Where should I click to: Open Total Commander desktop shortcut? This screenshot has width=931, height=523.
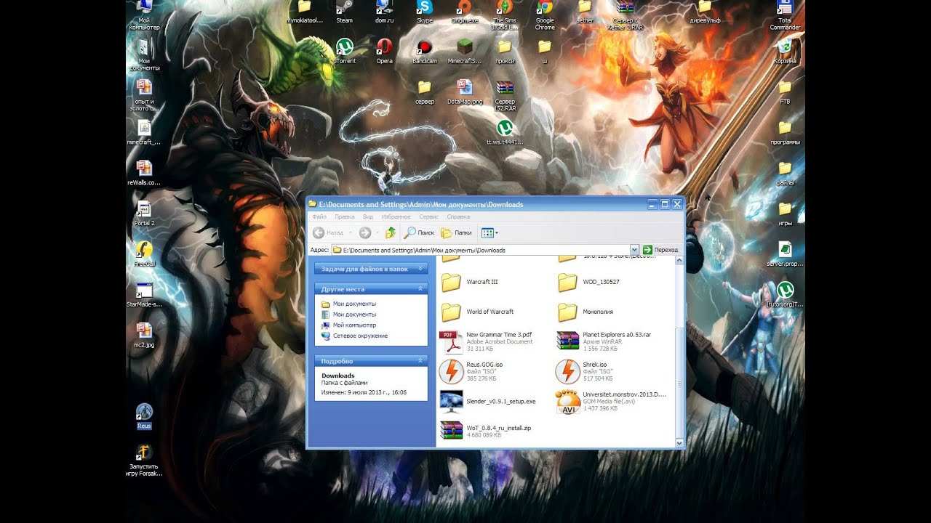pyautogui.click(x=785, y=15)
